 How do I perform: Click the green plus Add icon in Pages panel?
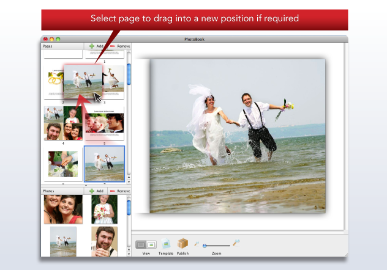click(92, 46)
